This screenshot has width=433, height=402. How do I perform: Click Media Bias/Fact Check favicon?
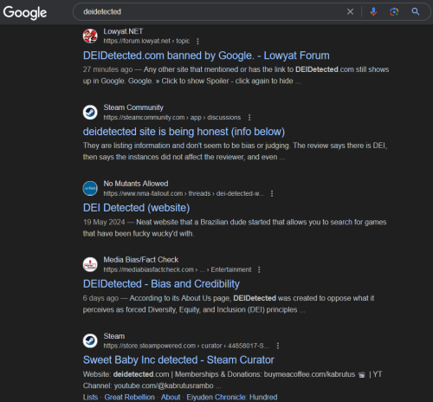click(90, 264)
